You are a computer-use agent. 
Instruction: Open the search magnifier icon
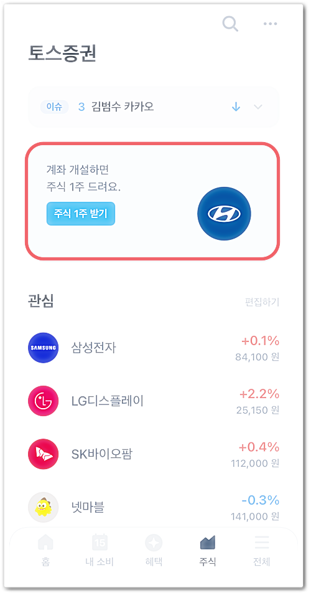click(x=230, y=24)
